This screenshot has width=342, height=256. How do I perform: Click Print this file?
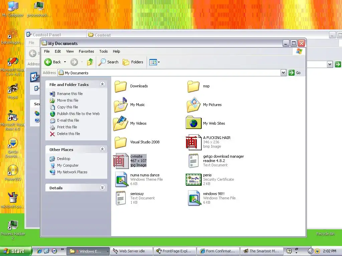pyautogui.click(x=63, y=127)
